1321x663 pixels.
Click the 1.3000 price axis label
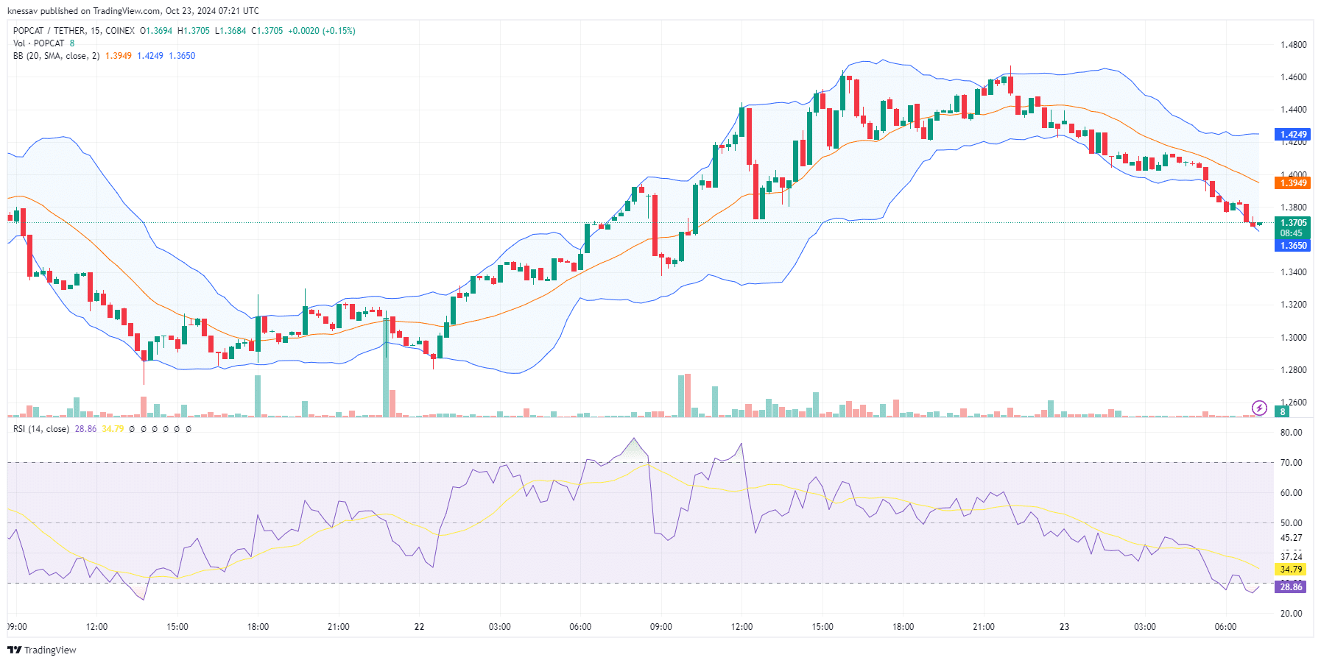point(1294,338)
